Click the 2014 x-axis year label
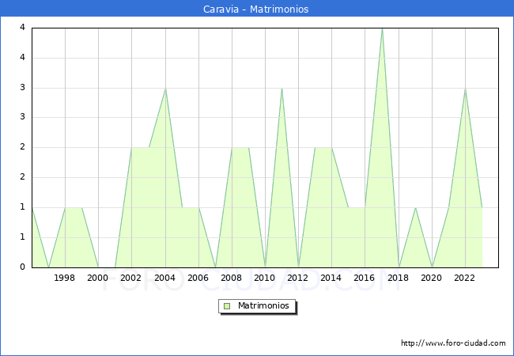Image resolution: width=514 pixels, height=356 pixels. (x=331, y=278)
